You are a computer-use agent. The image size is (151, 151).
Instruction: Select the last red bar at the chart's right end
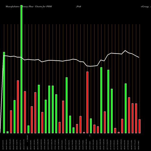140,126
